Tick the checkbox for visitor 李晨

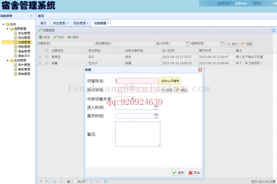tap(46, 63)
